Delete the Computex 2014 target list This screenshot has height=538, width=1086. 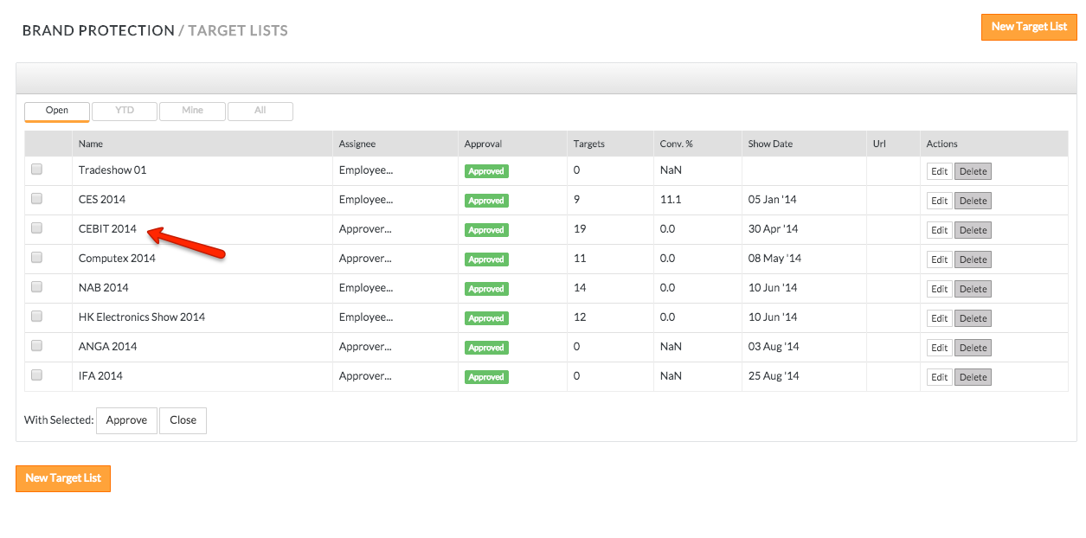click(x=973, y=259)
